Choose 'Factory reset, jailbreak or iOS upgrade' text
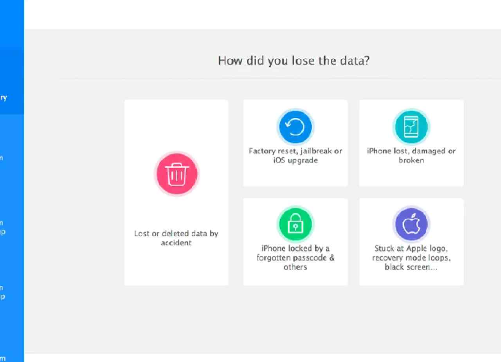Image resolution: width=501 pixels, height=362 pixels. [x=296, y=155]
